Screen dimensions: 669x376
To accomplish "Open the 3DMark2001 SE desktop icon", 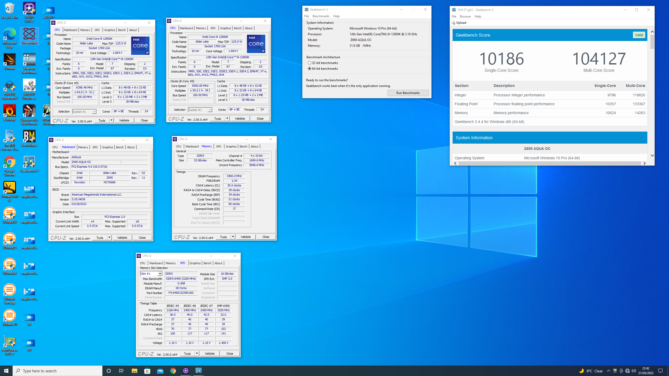I will coord(10,192).
